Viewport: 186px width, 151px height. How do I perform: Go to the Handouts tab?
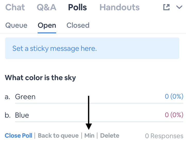pyautogui.click(x=120, y=7)
